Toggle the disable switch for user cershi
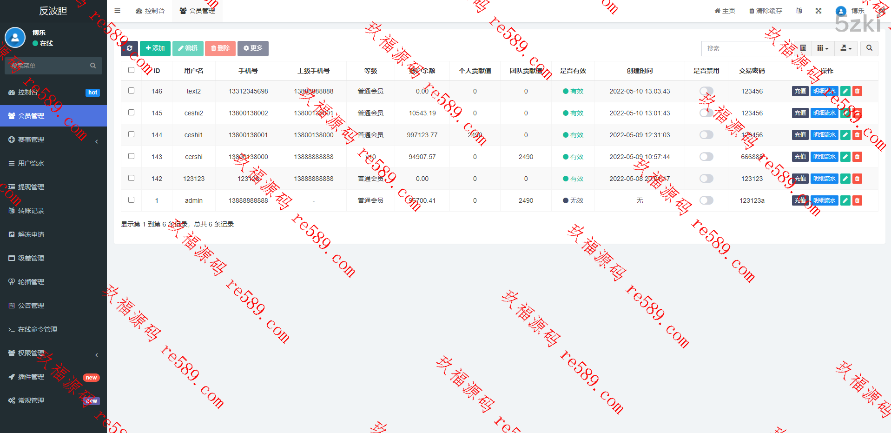The width and height of the screenshot is (891, 433). click(706, 157)
